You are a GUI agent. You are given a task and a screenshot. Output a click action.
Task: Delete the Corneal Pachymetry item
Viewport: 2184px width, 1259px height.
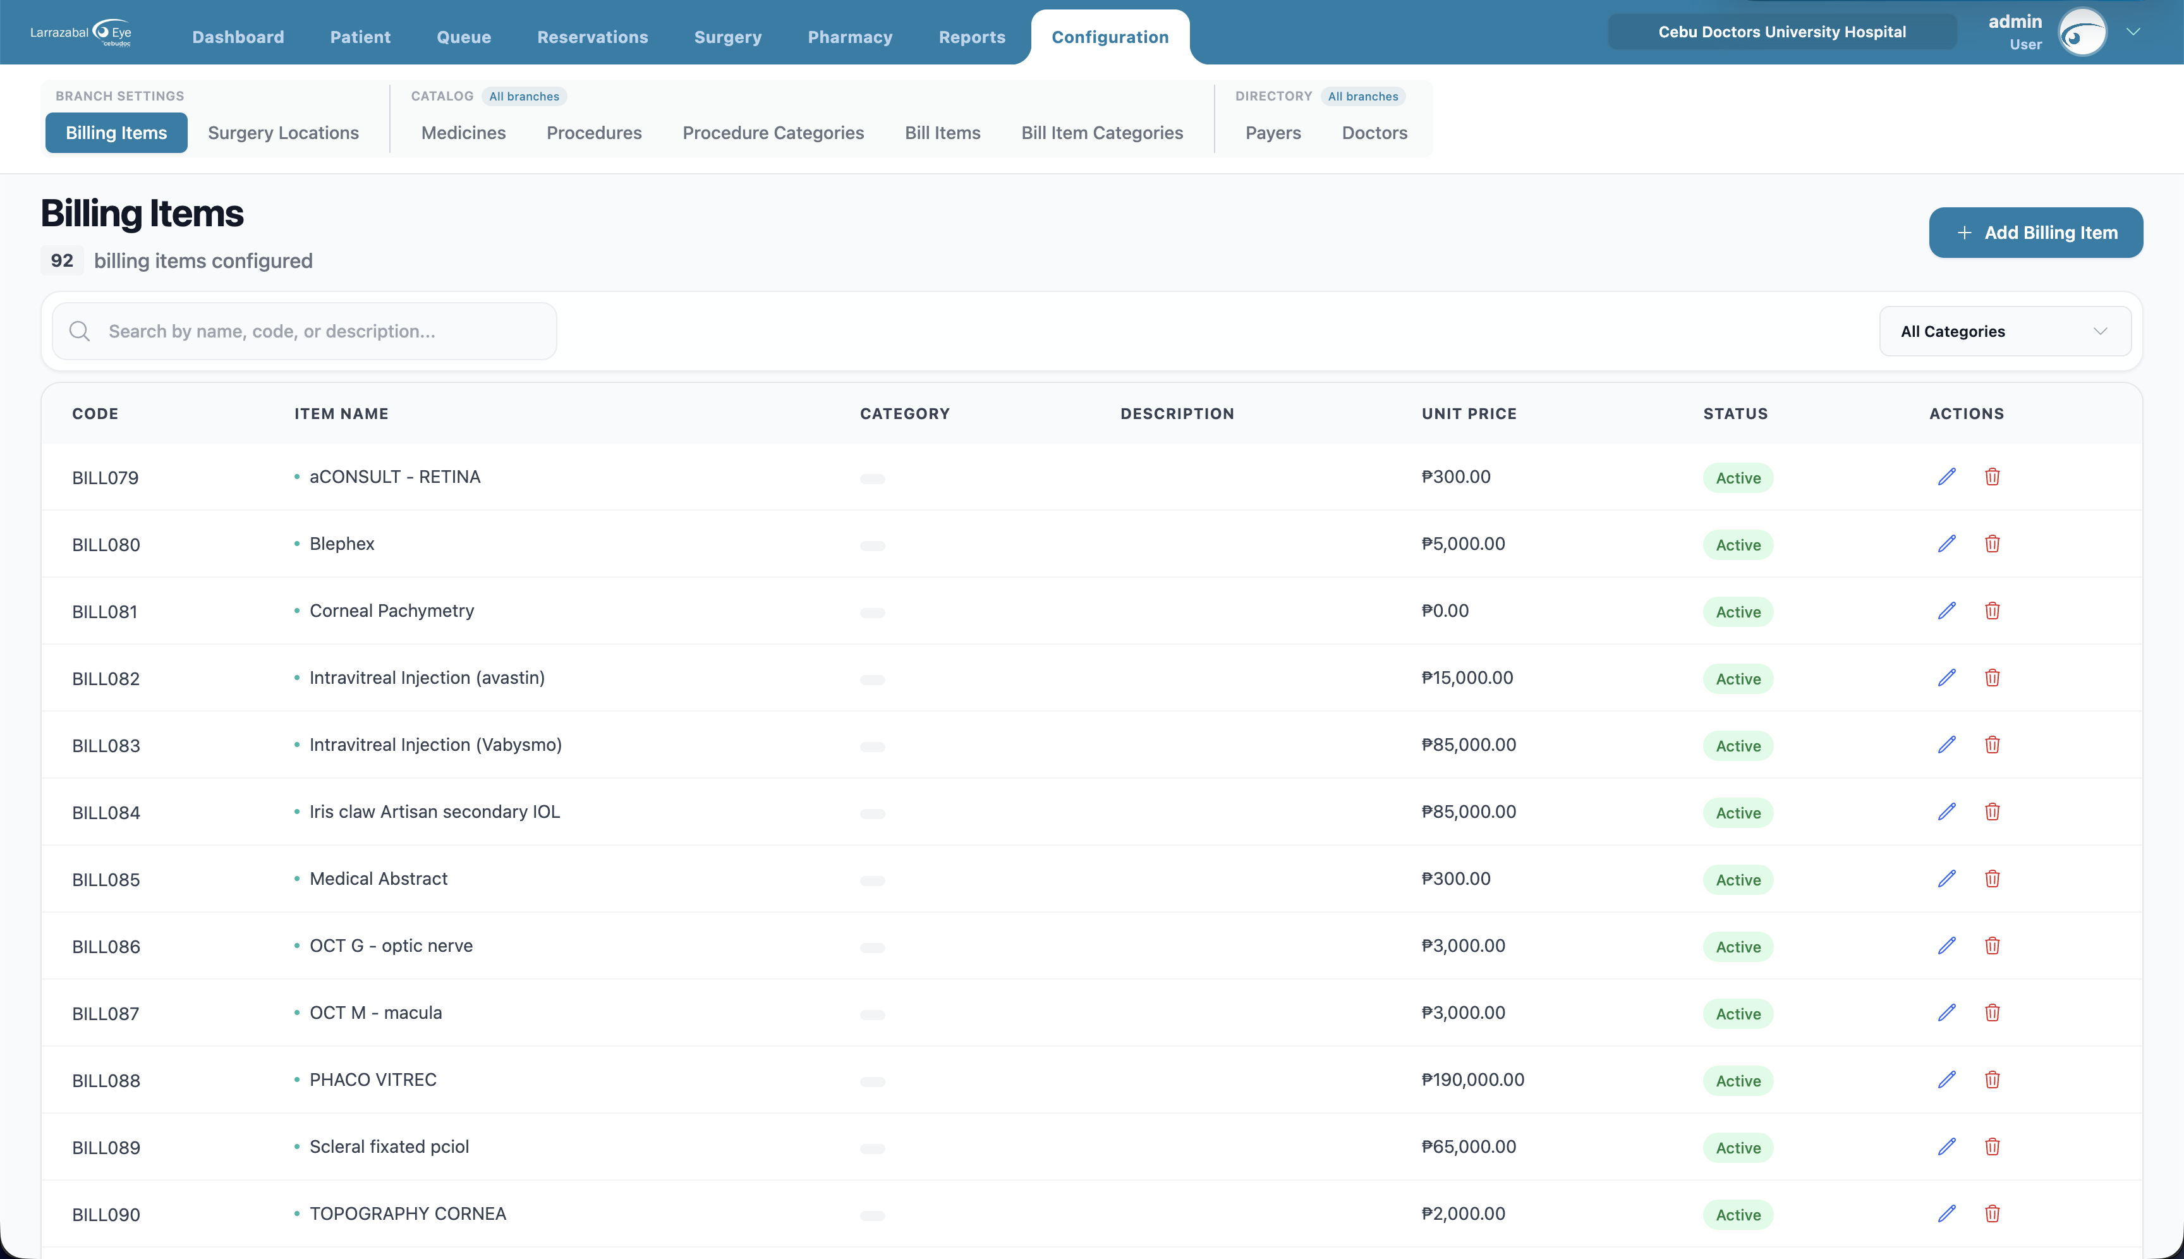[x=1992, y=611]
